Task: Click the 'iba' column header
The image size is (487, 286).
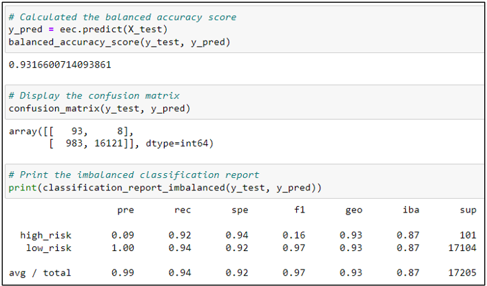Action: click(411, 210)
